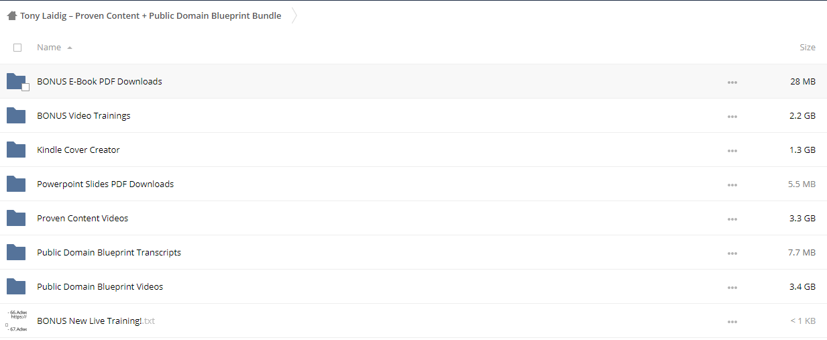Open the BONUS New Live Training!.txt file
827x340 pixels.
click(96, 321)
